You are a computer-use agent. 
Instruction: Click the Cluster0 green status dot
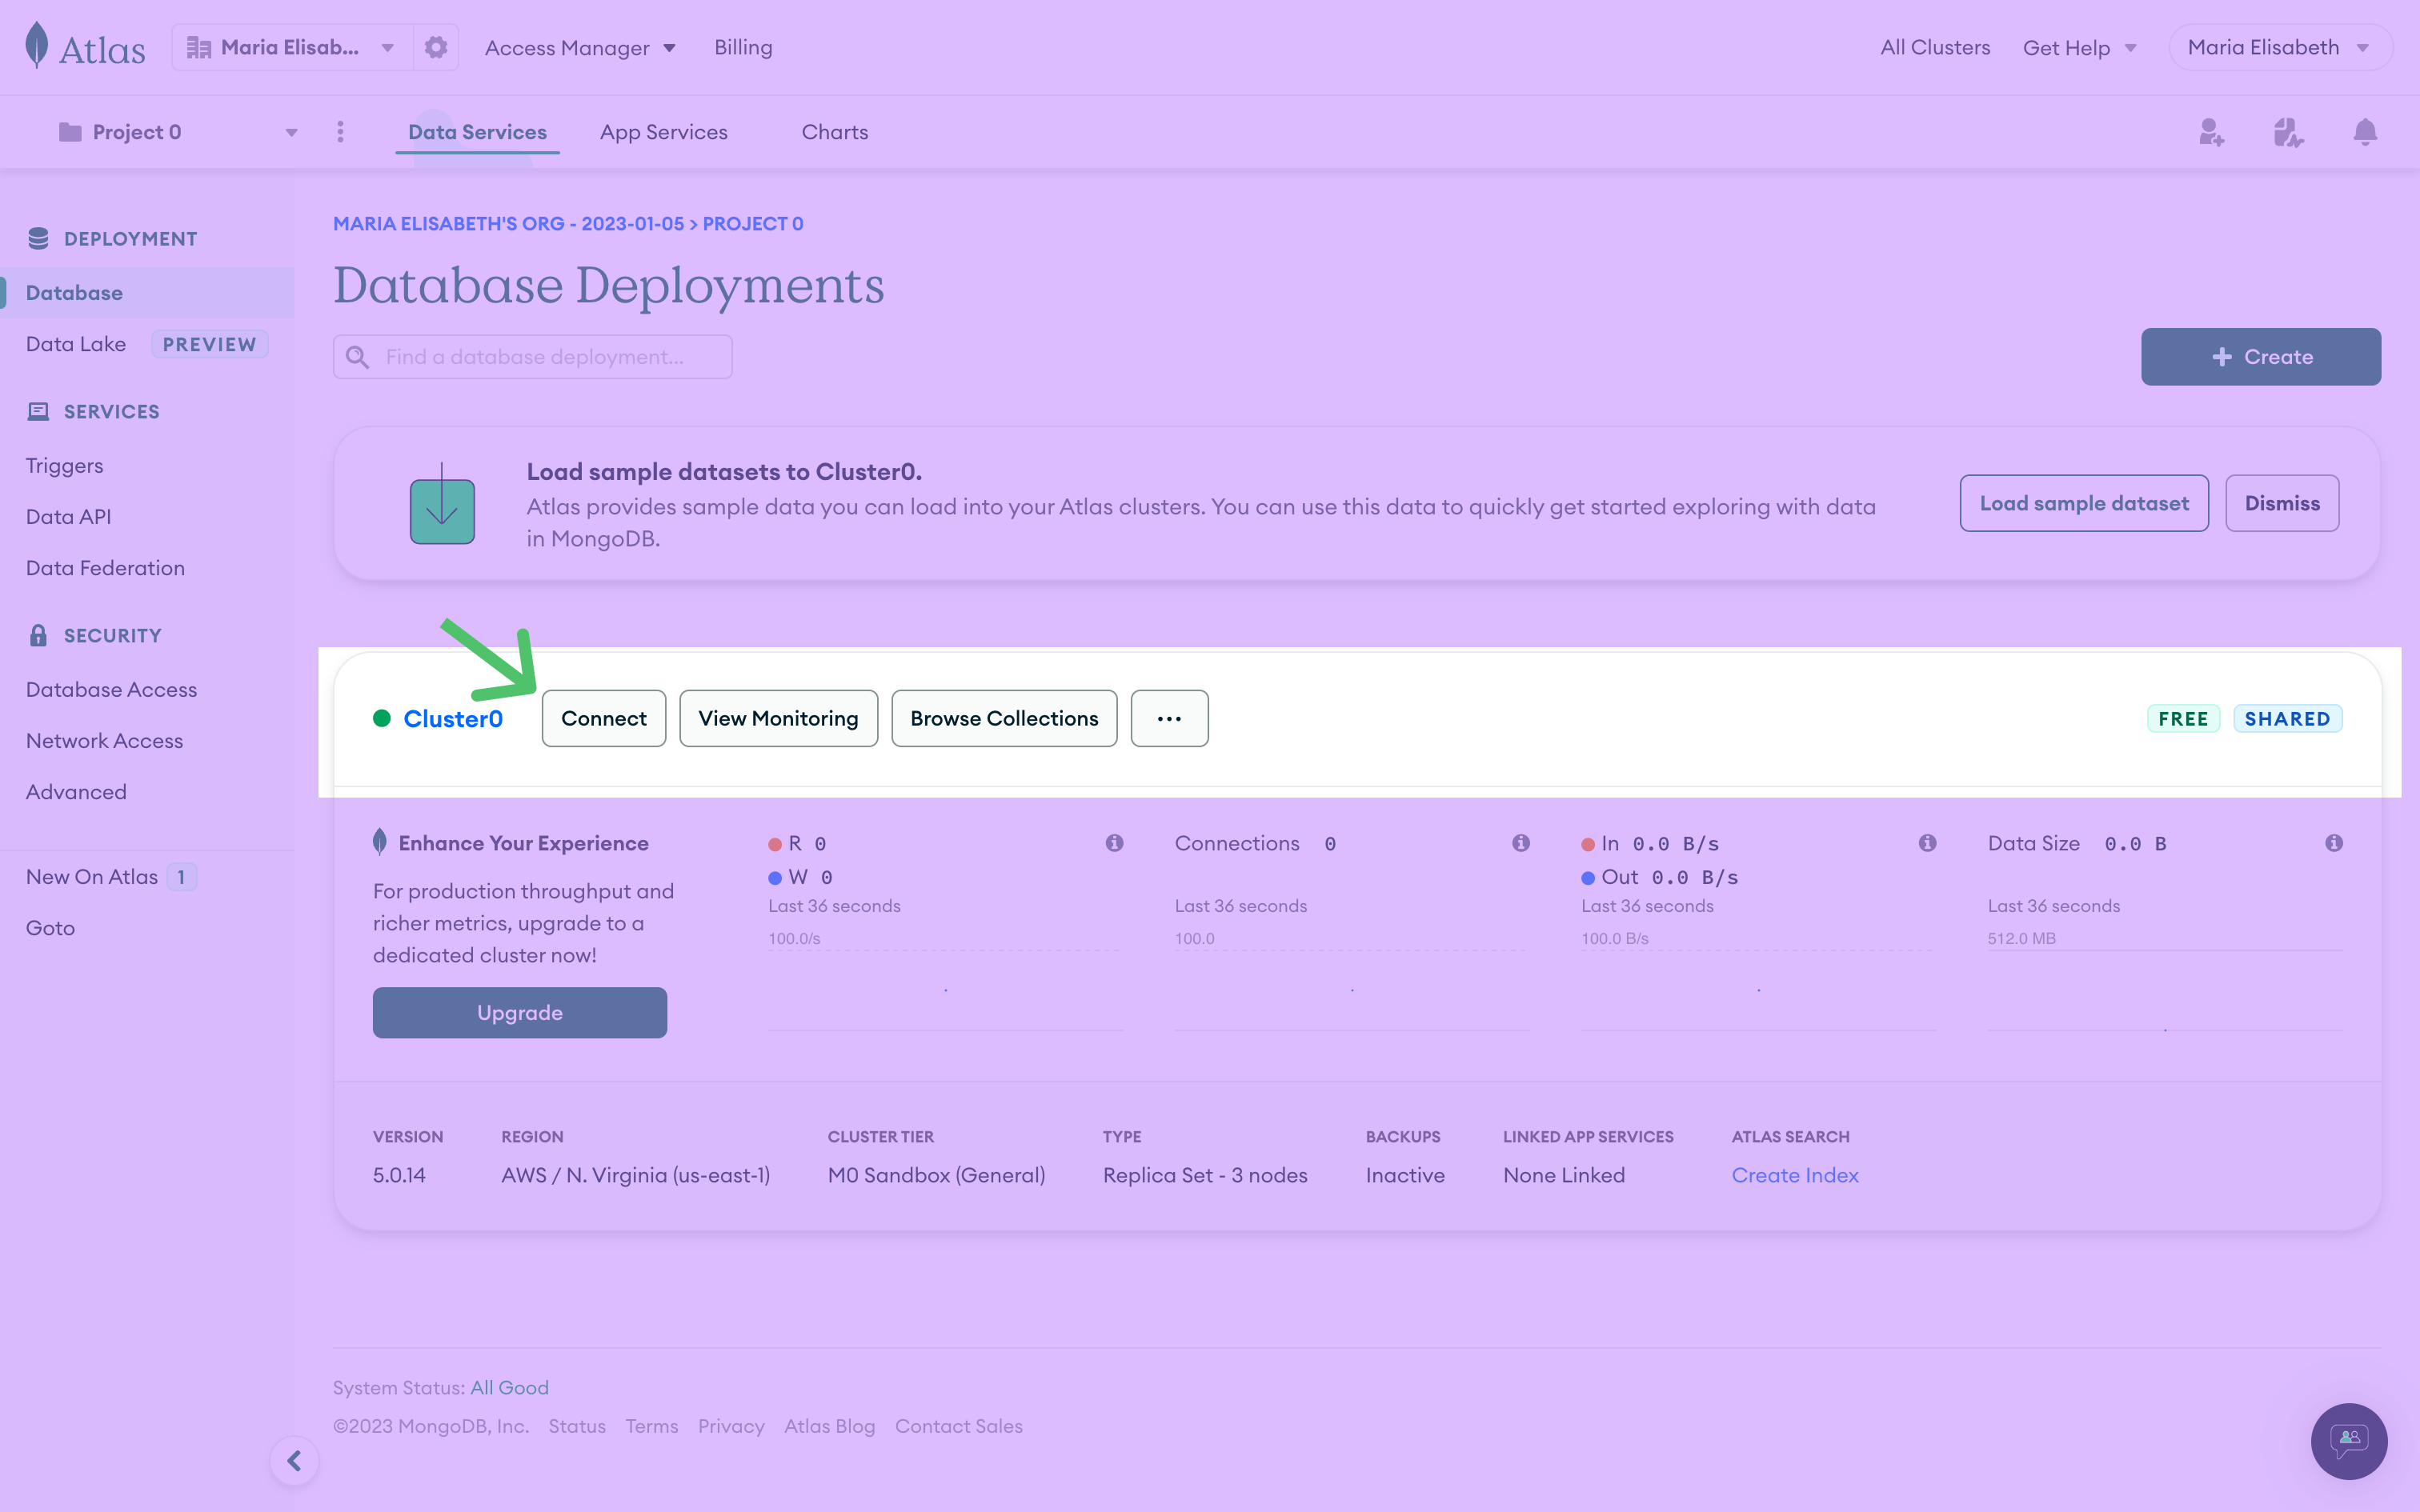click(381, 718)
